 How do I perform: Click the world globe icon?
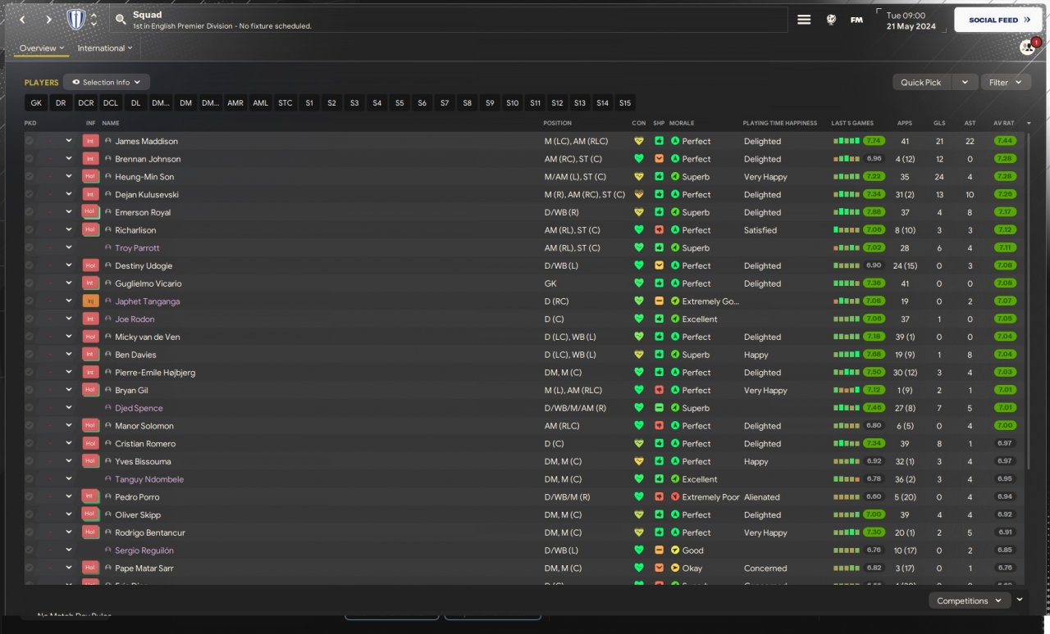point(831,20)
